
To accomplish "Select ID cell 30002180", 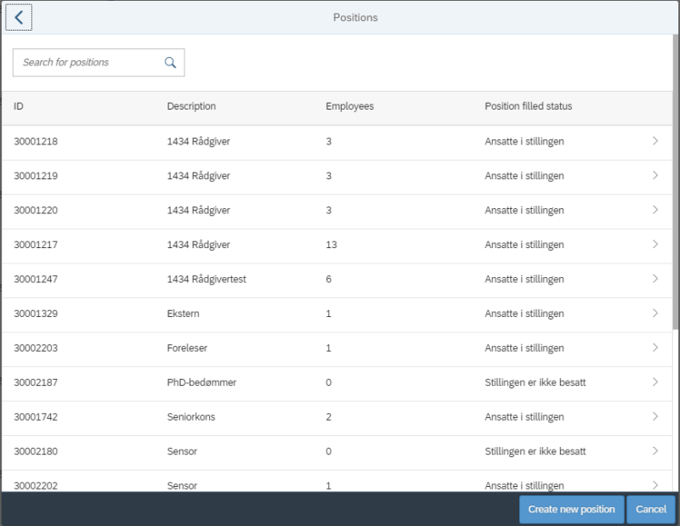I will [36, 451].
